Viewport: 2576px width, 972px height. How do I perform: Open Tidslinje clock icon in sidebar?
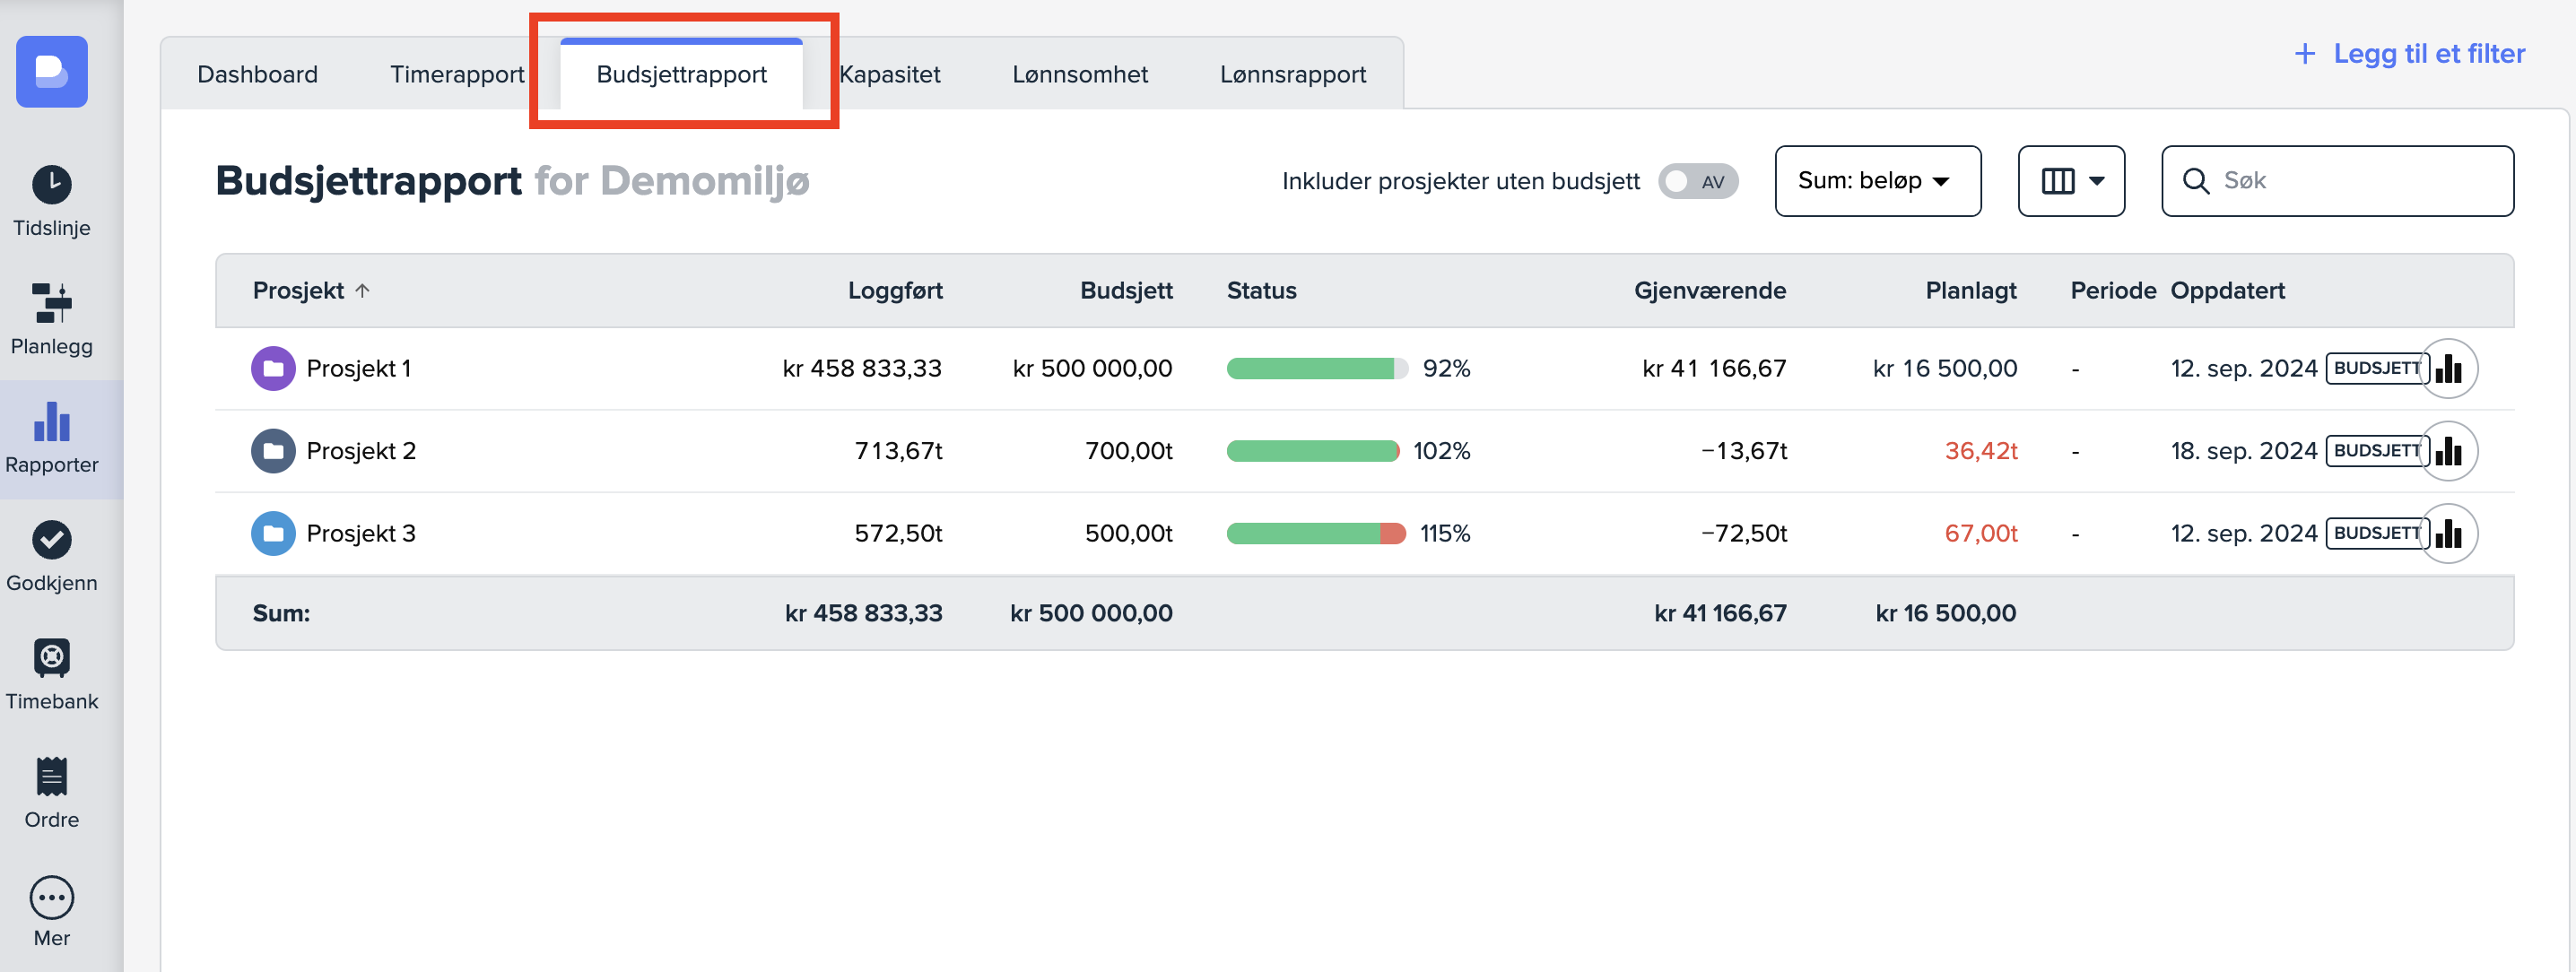(51, 185)
